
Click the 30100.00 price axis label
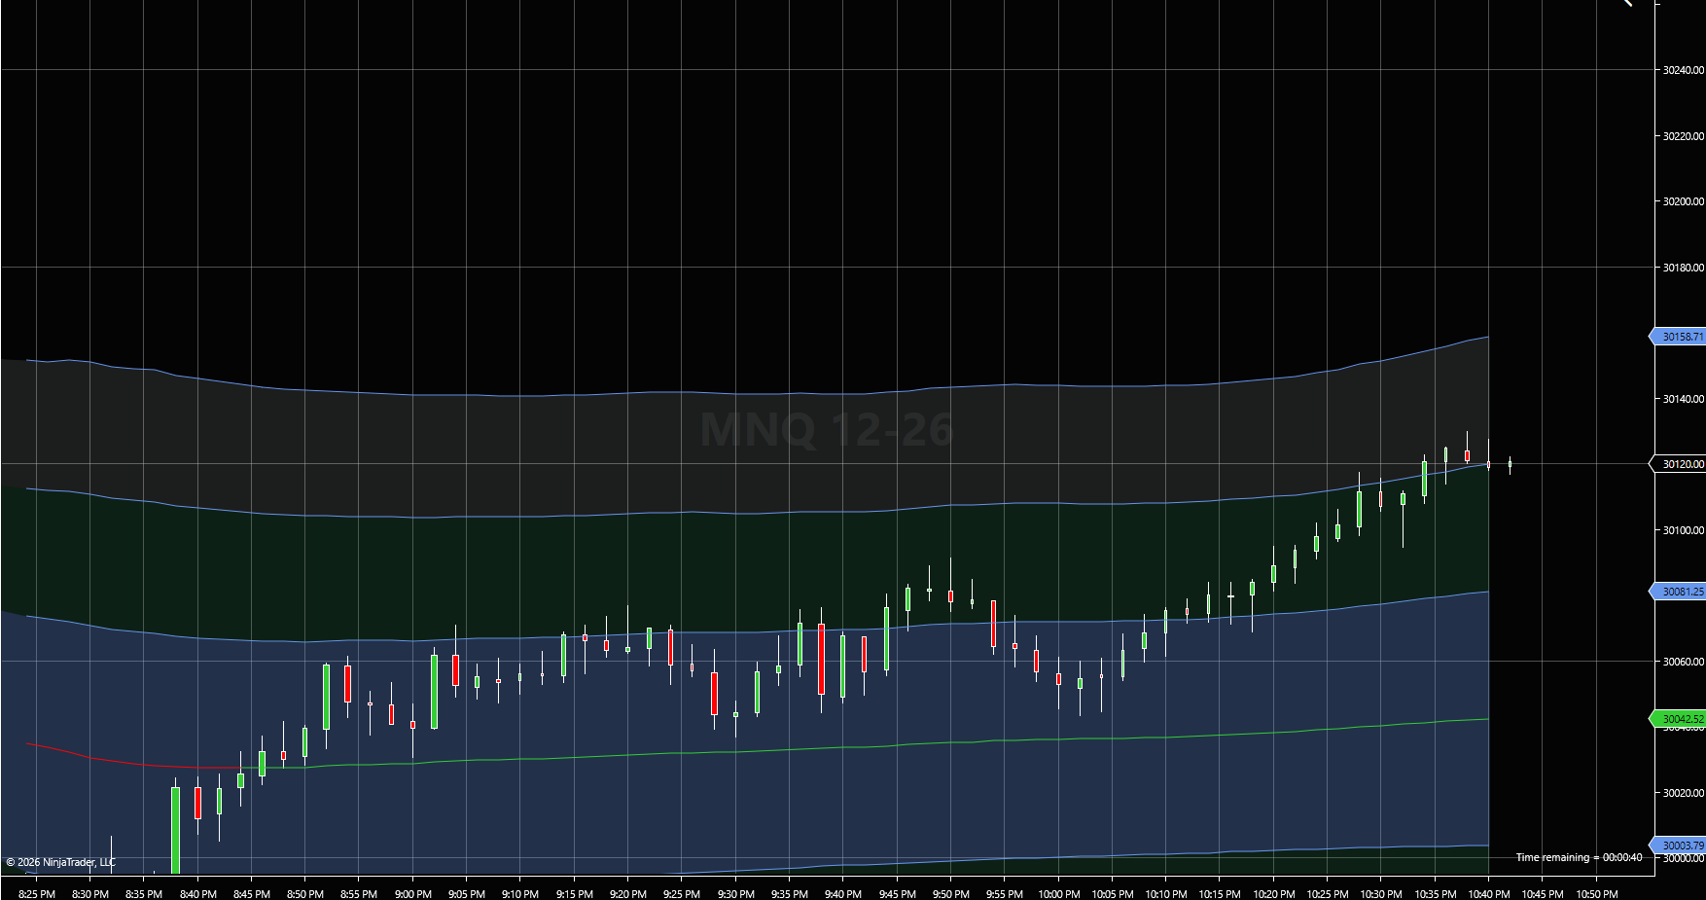1683,530
